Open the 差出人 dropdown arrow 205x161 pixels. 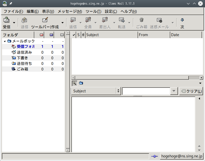pyautogui.click(x=114, y=23)
